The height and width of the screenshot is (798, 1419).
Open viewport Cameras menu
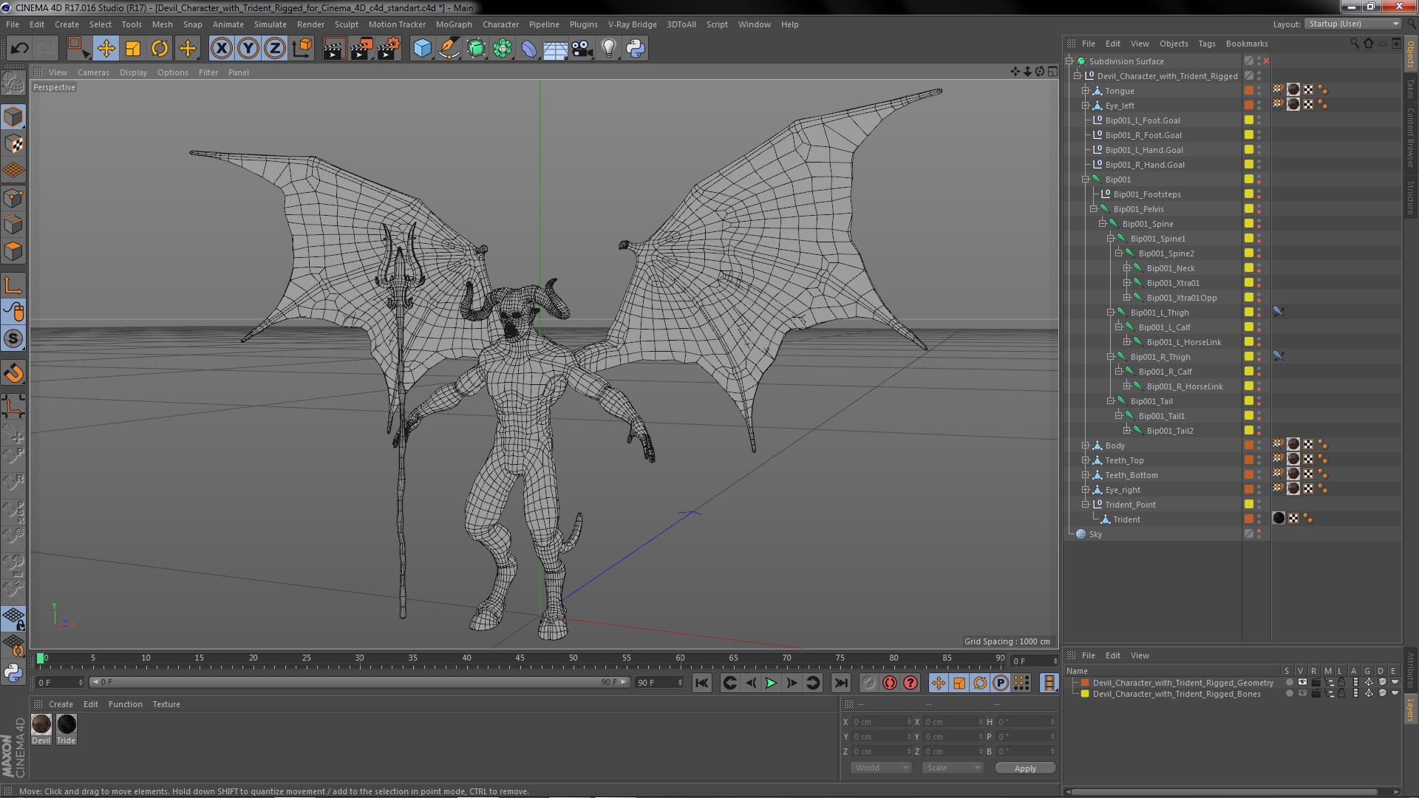click(x=93, y=72)
